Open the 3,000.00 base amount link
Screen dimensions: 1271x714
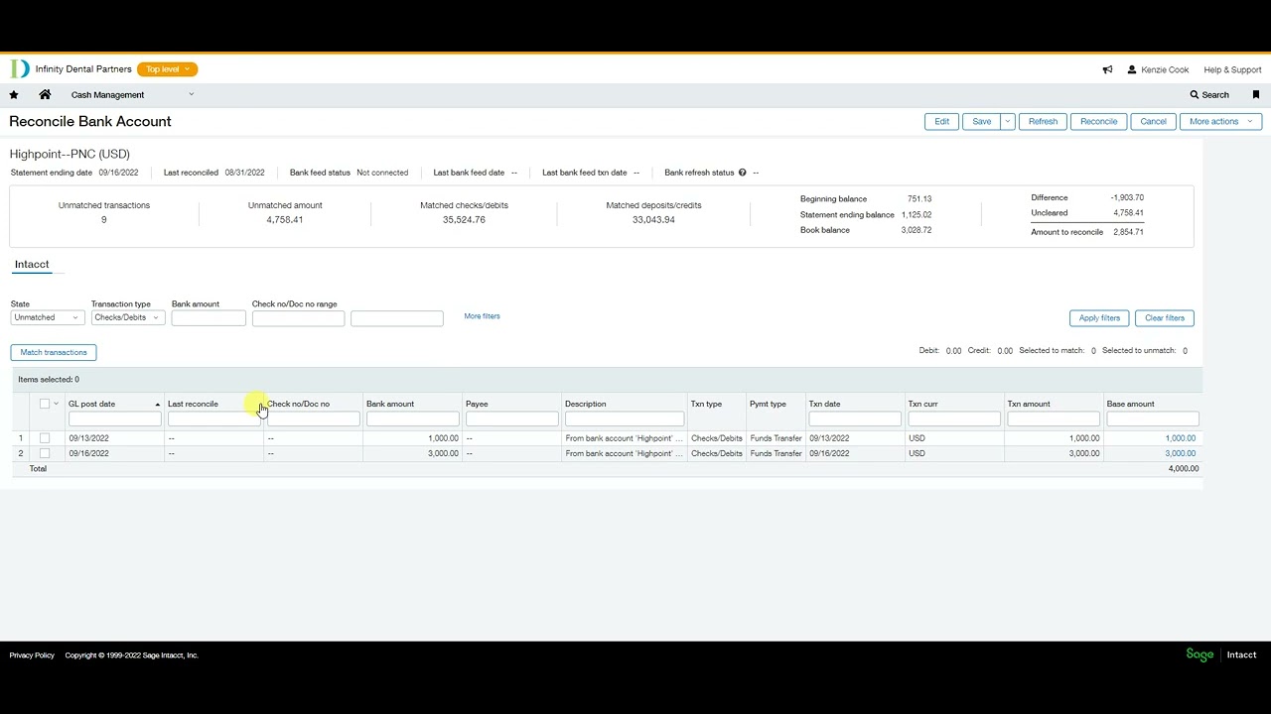pyautogui.click(x=1181, y=453)
